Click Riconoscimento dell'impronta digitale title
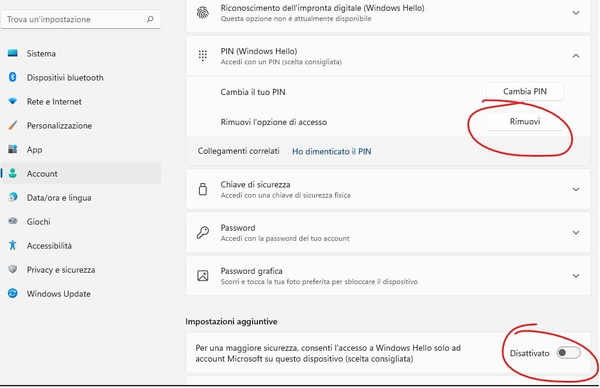Screen dimensions: 600x388 (322, 8)
